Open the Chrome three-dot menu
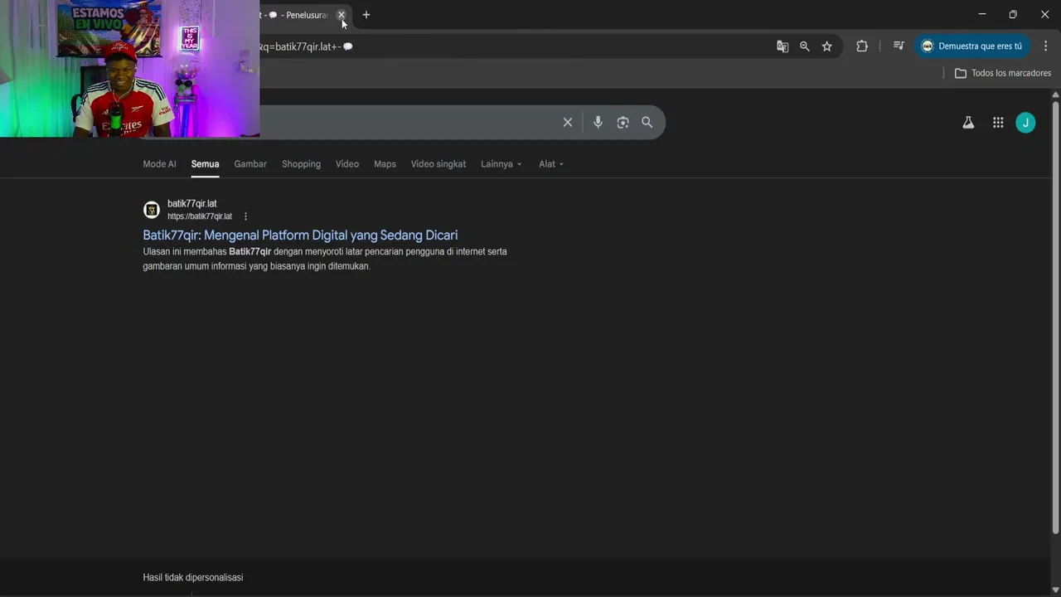This screenshot has width=1061, height=597. coord(1045,46)
